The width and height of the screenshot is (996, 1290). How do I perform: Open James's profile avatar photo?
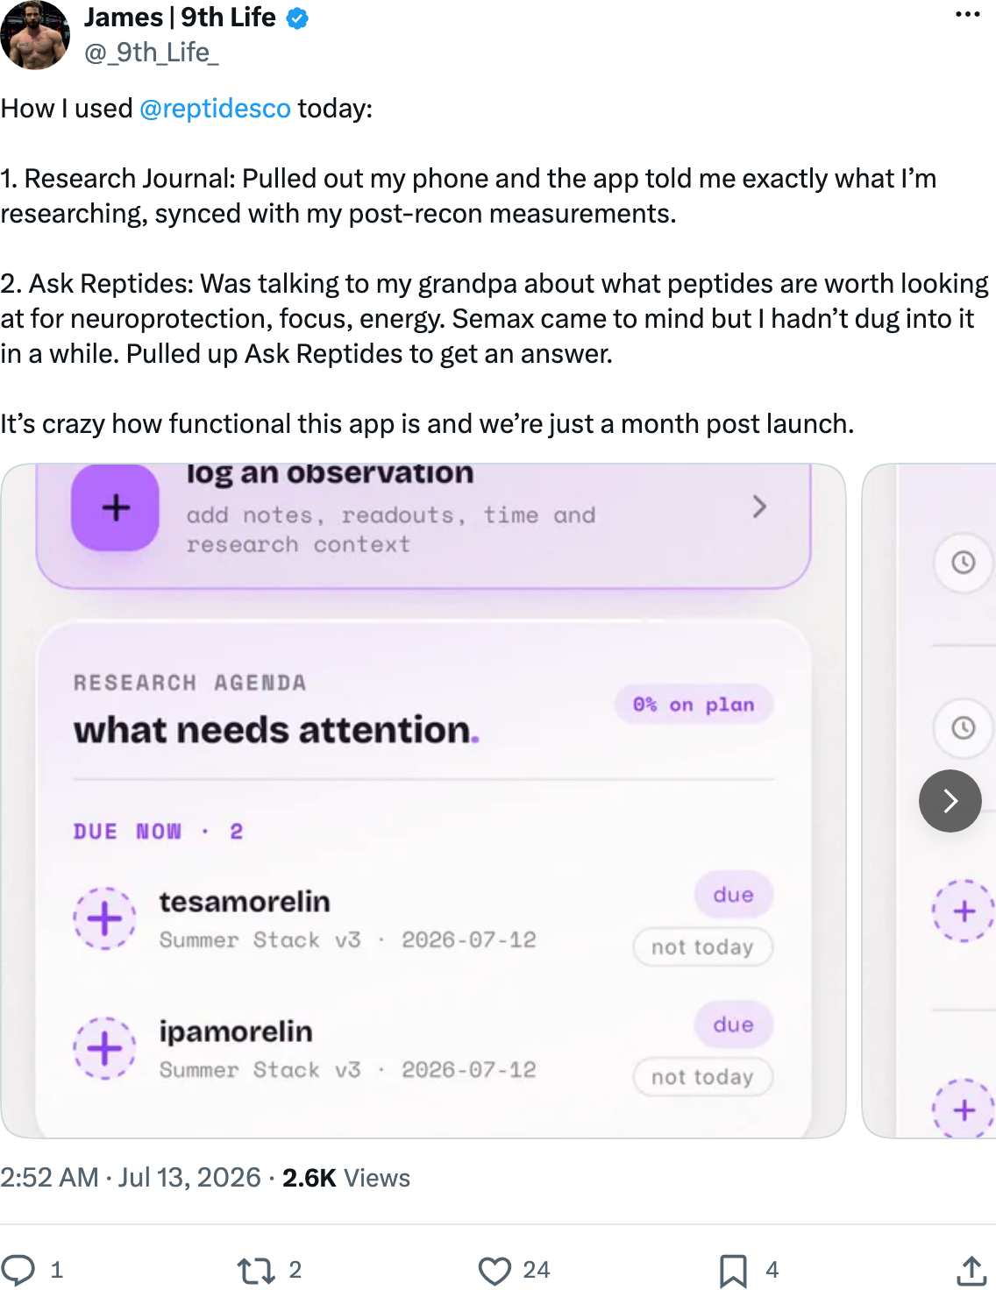[x=35, y=34]
